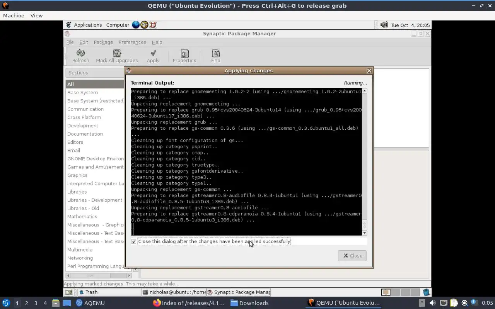Click sections list horizontal scrollbar right arrow
Screen dimensions: 495x309
129,275
